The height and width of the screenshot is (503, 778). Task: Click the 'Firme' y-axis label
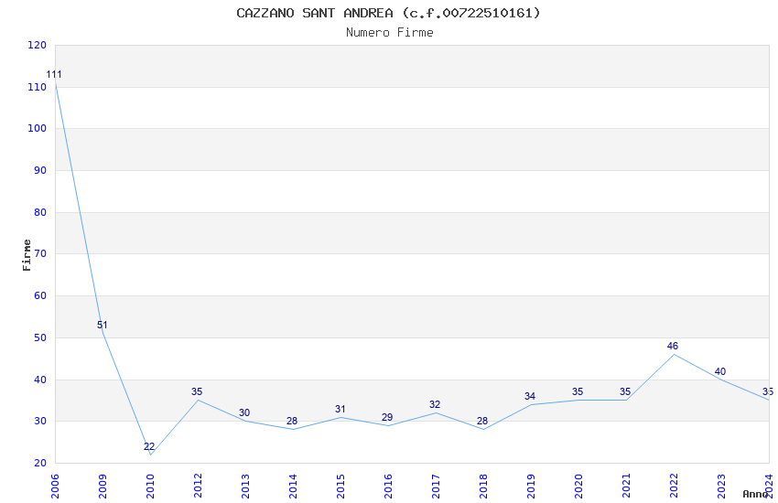coord(27,255)
